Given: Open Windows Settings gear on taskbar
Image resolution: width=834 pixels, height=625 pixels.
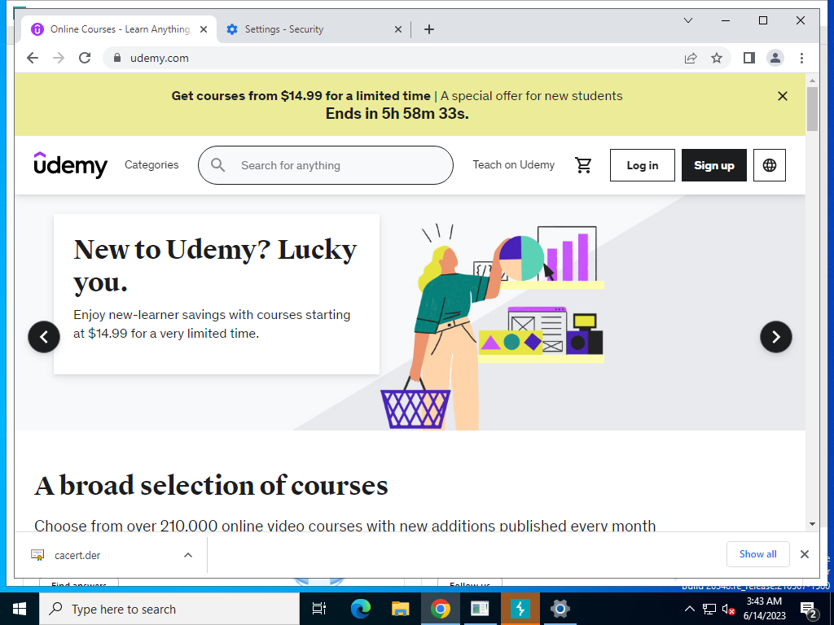Looking at the screenshot, I should (560, 609).
